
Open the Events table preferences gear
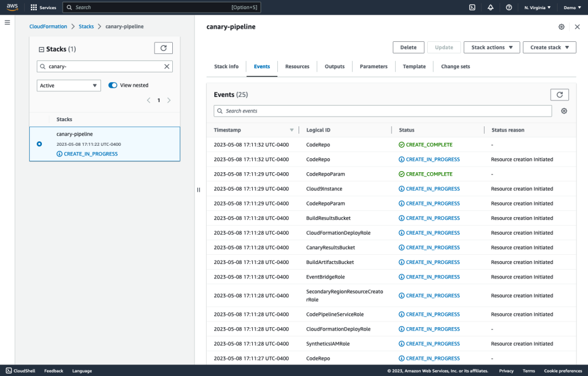tap(563, 111)
